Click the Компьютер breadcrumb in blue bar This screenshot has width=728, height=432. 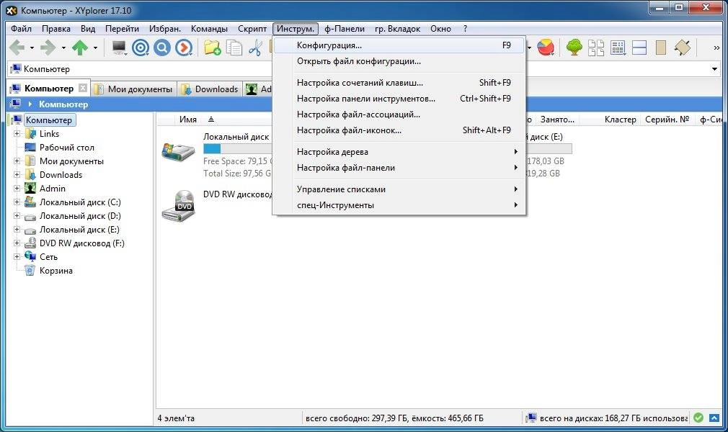click(x=63, y=104)
